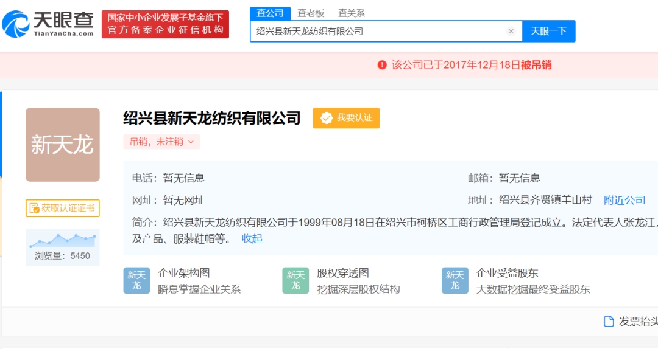Click the address 绍兴县齐贤镇羊山村
658x349 pixels.
[545, 200]
